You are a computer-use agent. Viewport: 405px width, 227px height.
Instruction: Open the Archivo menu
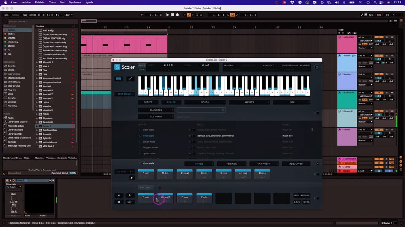coord(26,3)
